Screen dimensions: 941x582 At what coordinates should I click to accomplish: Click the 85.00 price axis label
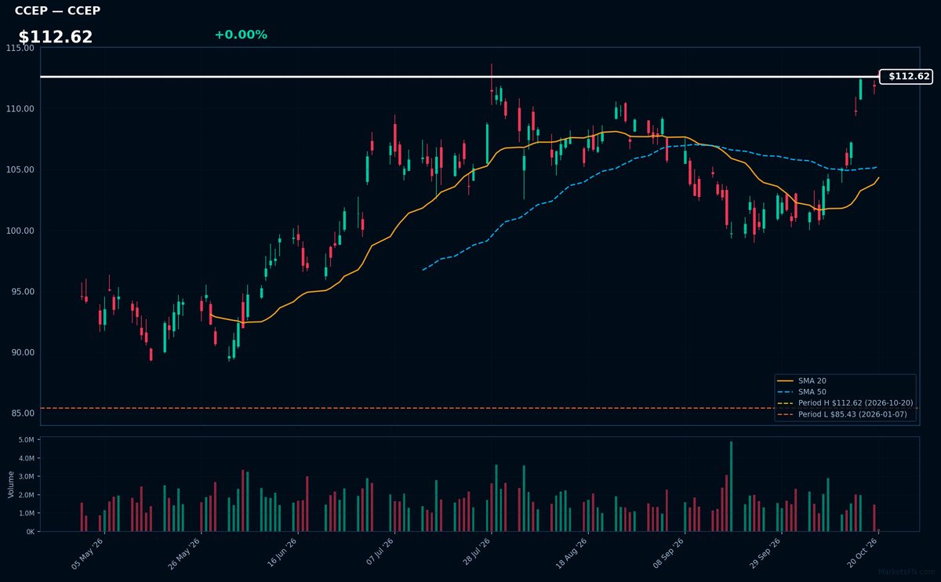coord(22,413)
